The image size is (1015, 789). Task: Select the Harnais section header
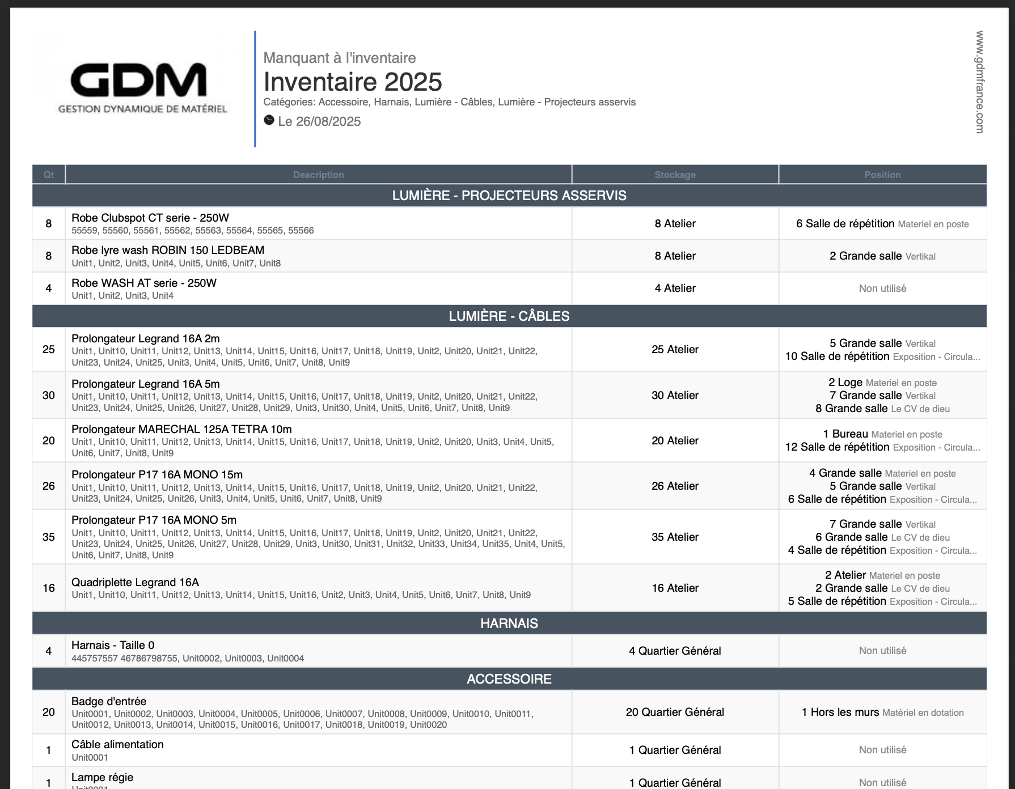coord(509,623)
